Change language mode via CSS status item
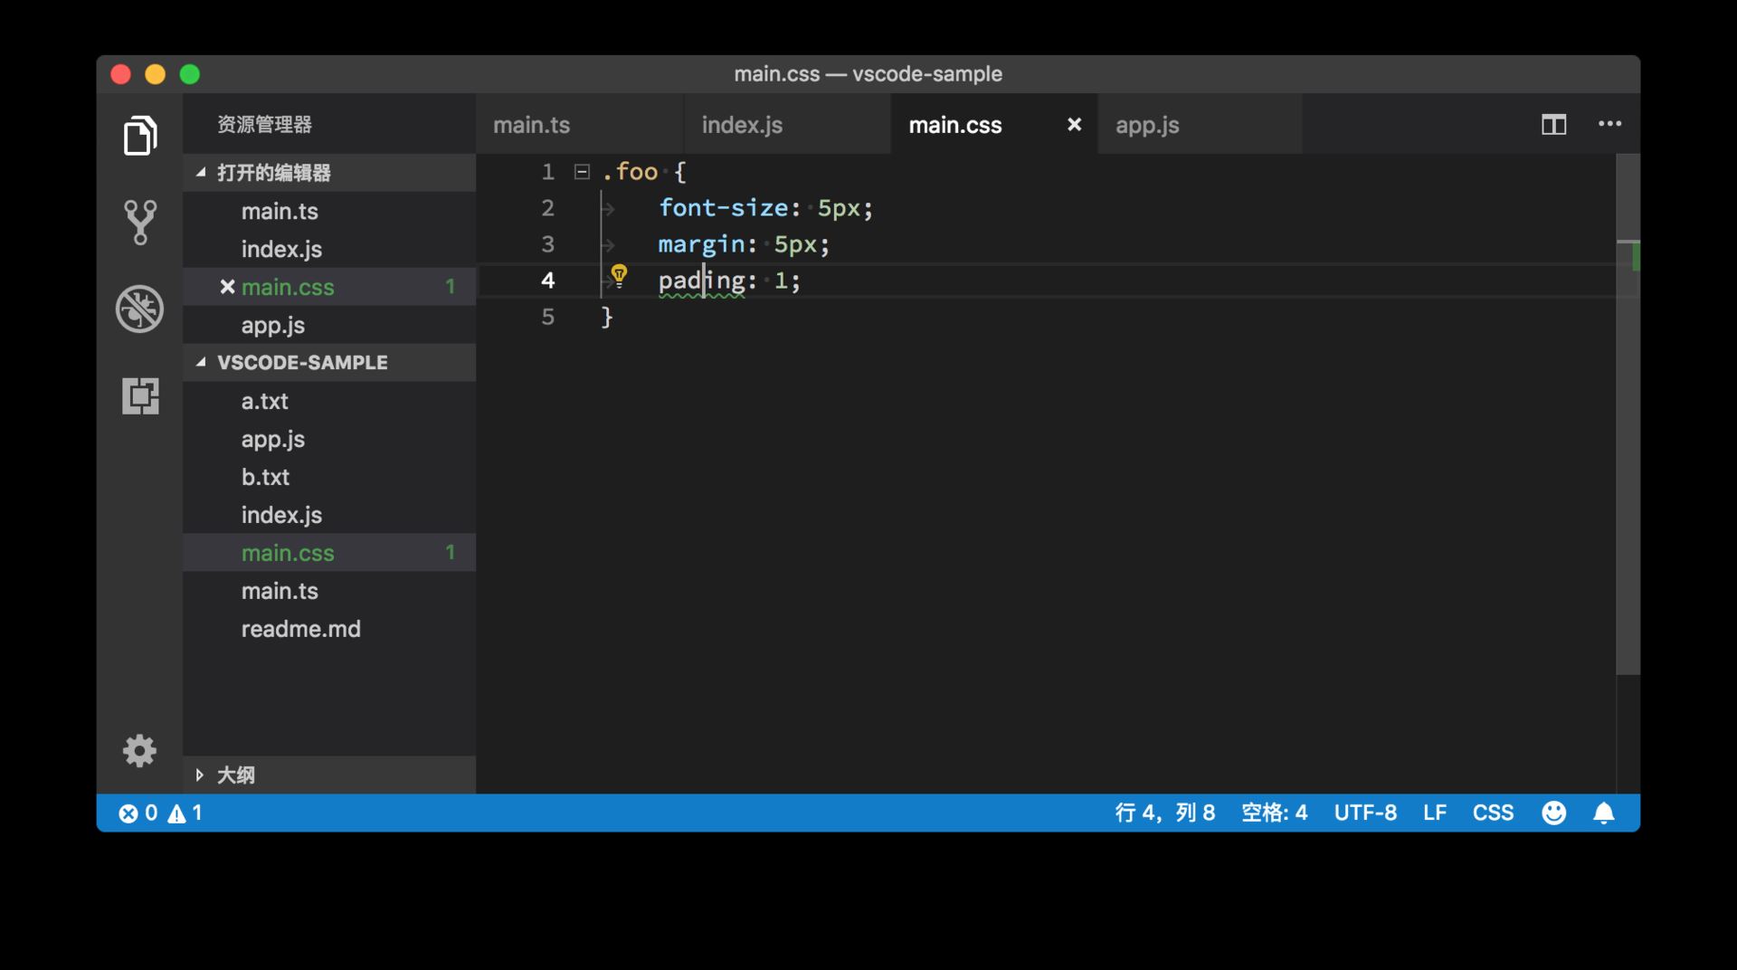The width and height of the screenshot is (1737, 970). pyautogui.click(x=1493, y=813)
